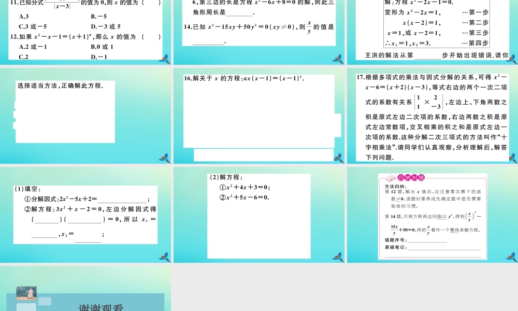This screenshot has height=311, width=518.
Task: Click answer option 'A.3' in question 11
Action: point(24,16)
